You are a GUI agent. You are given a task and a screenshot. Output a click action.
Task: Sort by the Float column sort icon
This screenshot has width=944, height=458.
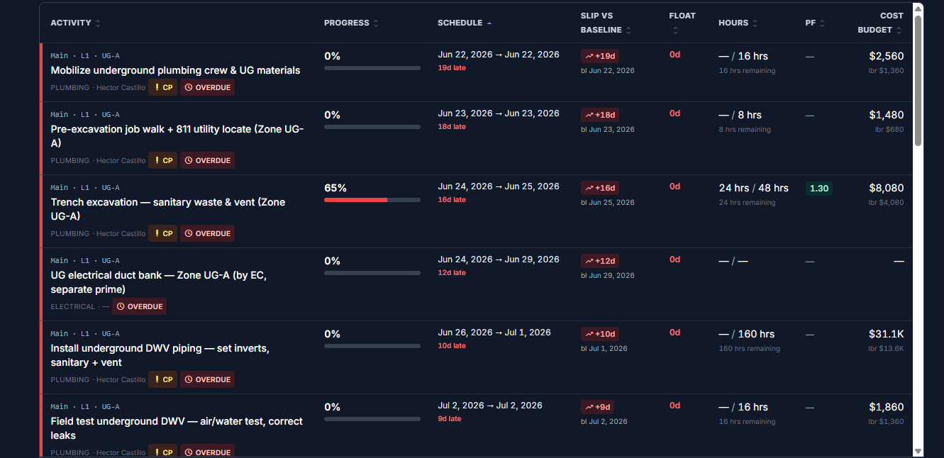click(675, 30)
